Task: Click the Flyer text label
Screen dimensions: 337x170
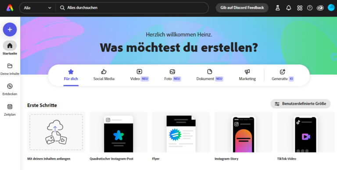Action: [x=156, y=159]
